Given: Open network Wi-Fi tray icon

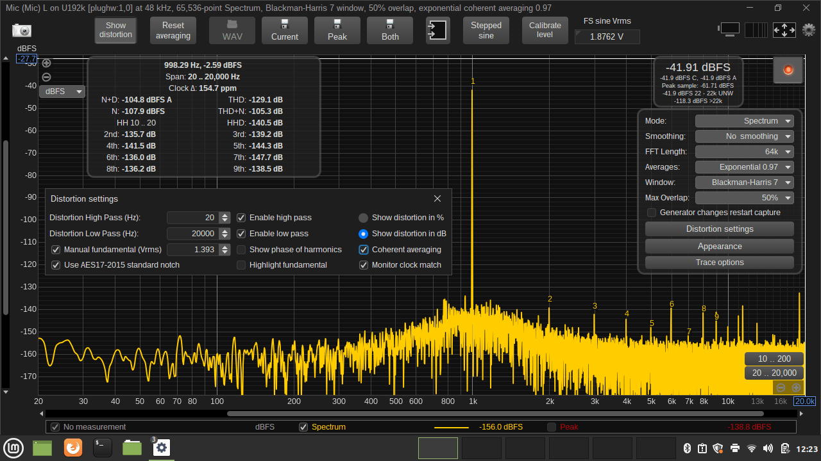Looking at the screenshot, I should 752,448.
